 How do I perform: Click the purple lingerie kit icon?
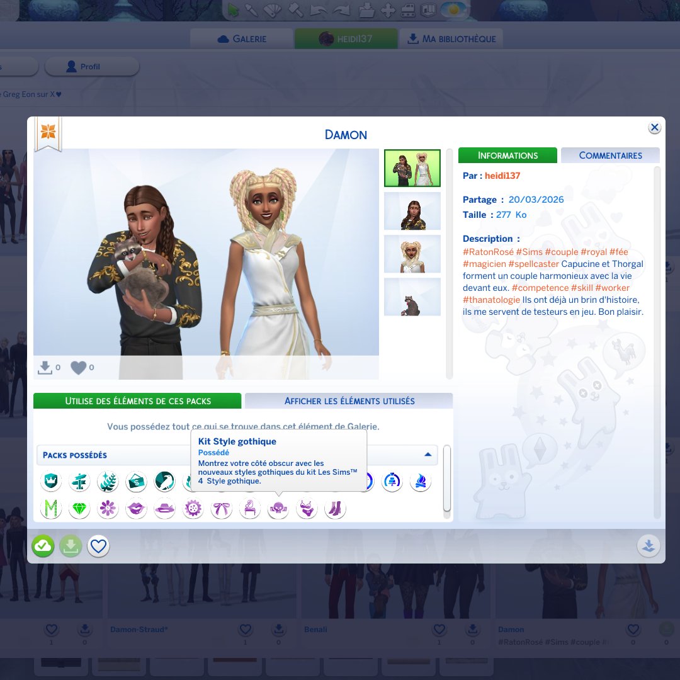click(307, 508)
